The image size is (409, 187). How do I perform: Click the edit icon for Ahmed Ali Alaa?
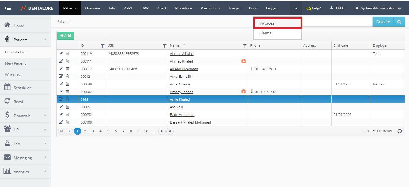click(x=61, y=54)
